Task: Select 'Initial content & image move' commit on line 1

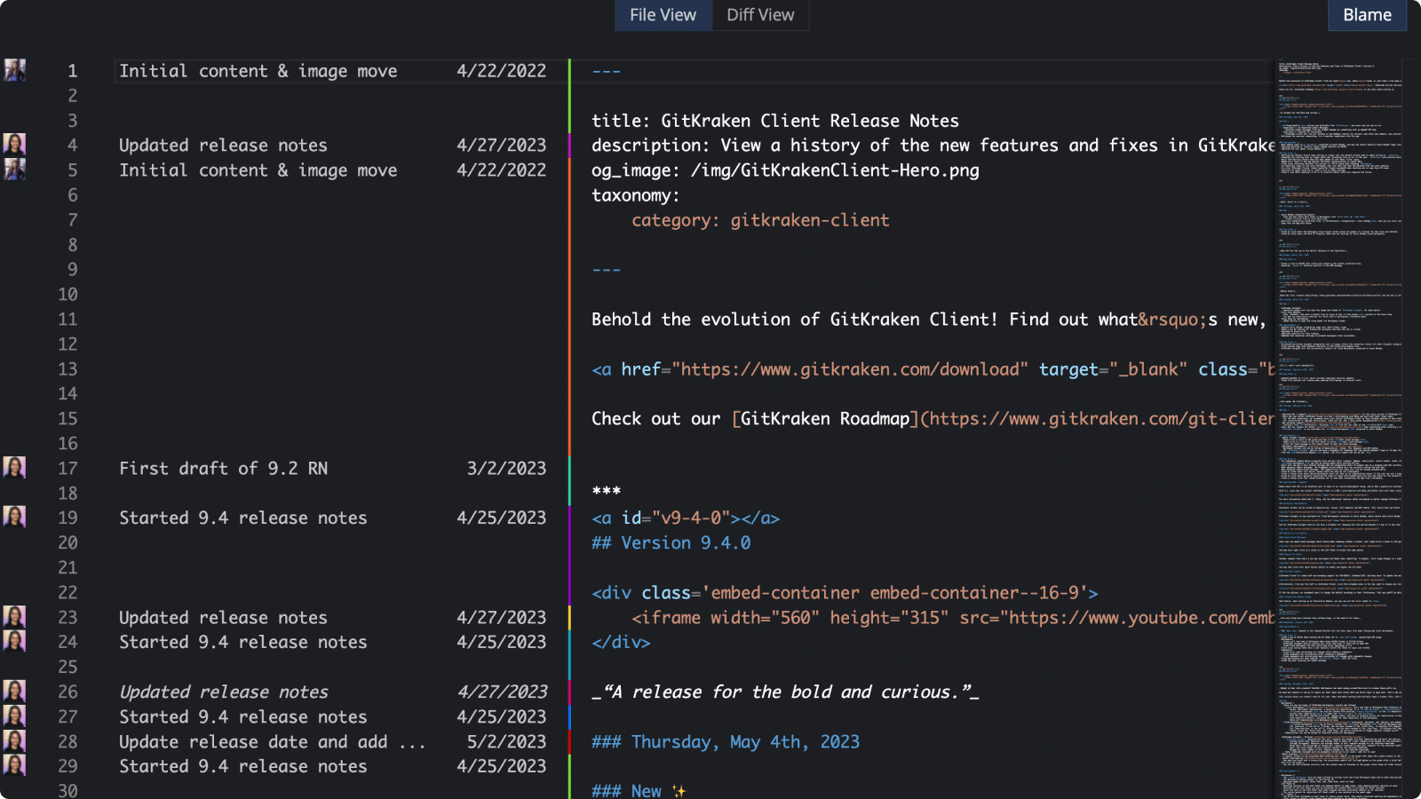Action: pos(258,71)
